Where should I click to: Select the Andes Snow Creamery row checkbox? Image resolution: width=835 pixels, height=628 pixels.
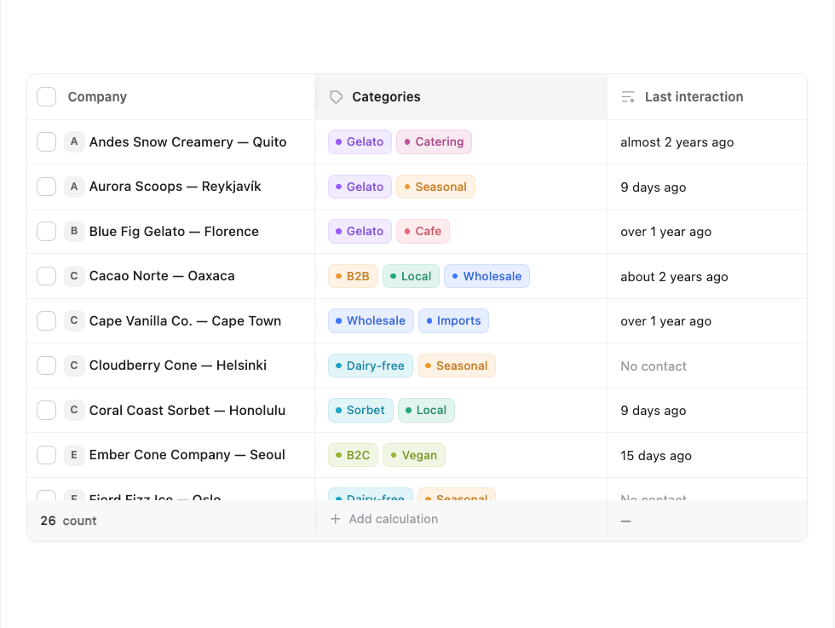click(46, 141)
